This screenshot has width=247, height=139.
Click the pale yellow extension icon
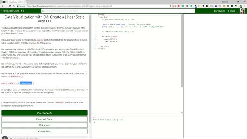point(199,6)
